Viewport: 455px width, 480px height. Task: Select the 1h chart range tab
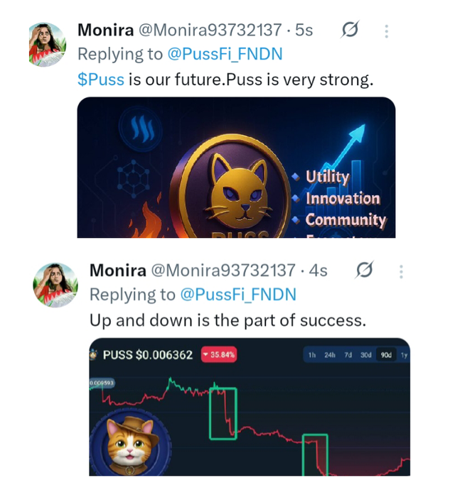pyautogui.click(x=312, y=355)
